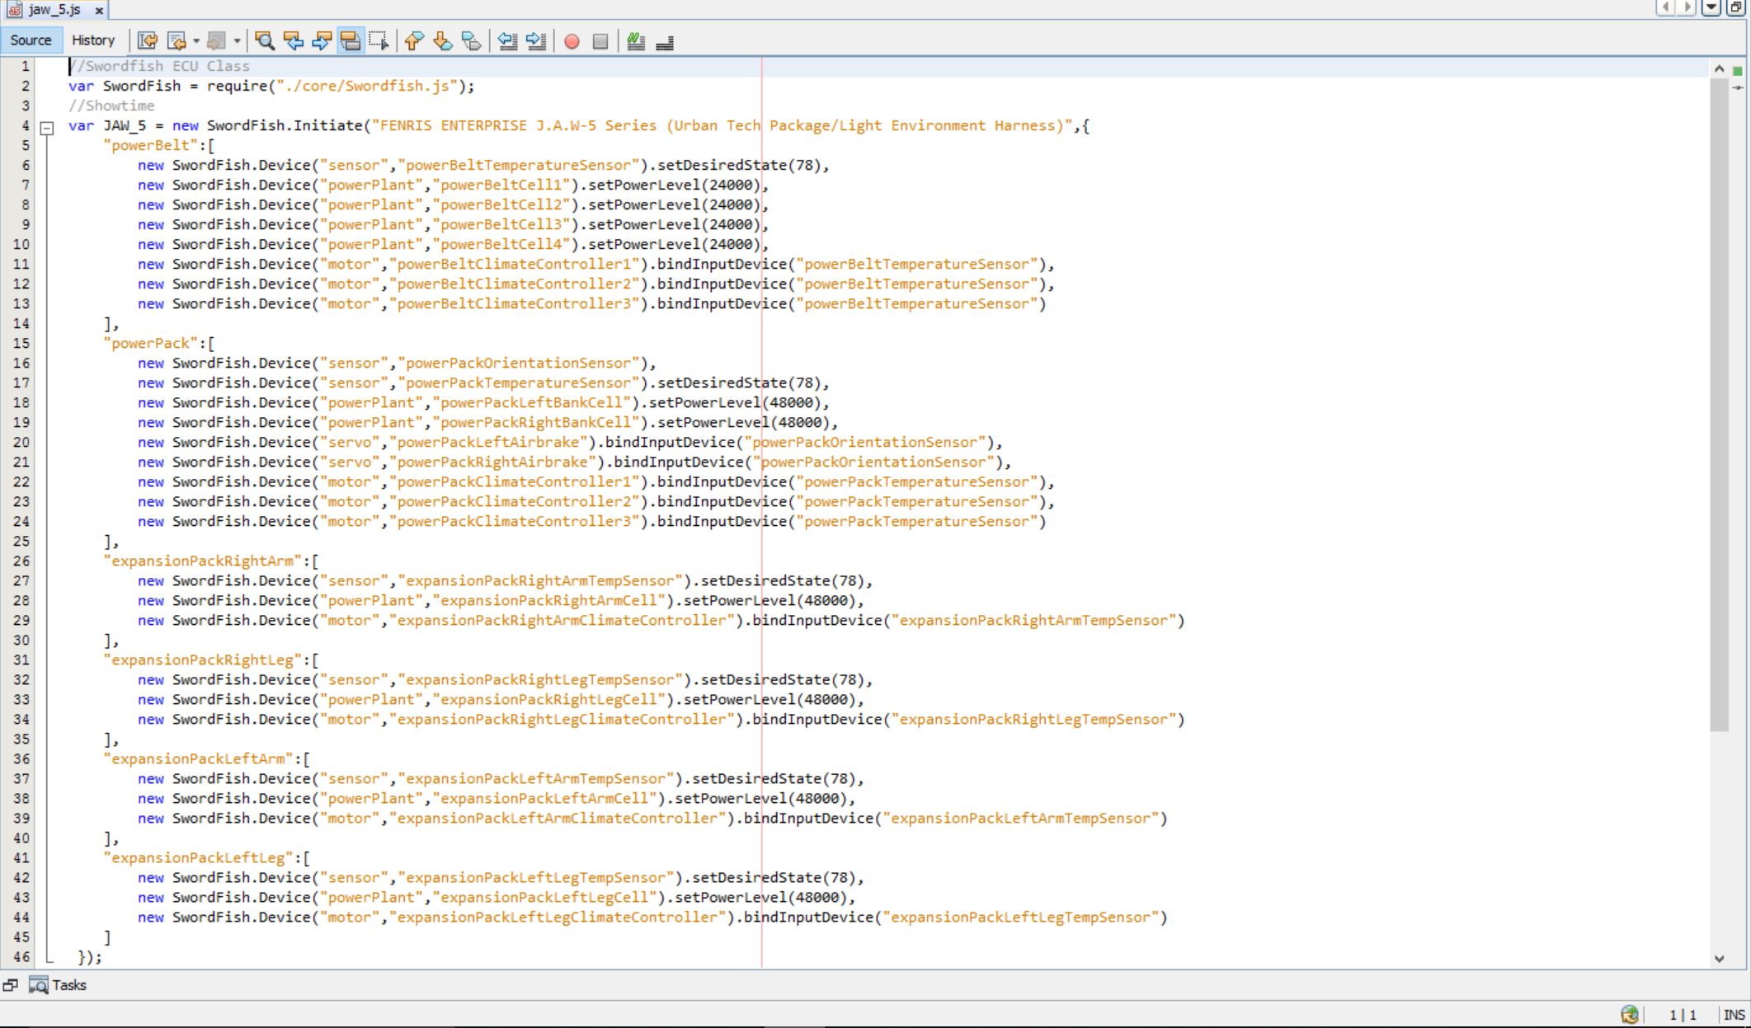Click "powerBeltCell1" string on line 7
Image resolution: width=1751 pixels, height=1028 pixels.
click(501, 185)
